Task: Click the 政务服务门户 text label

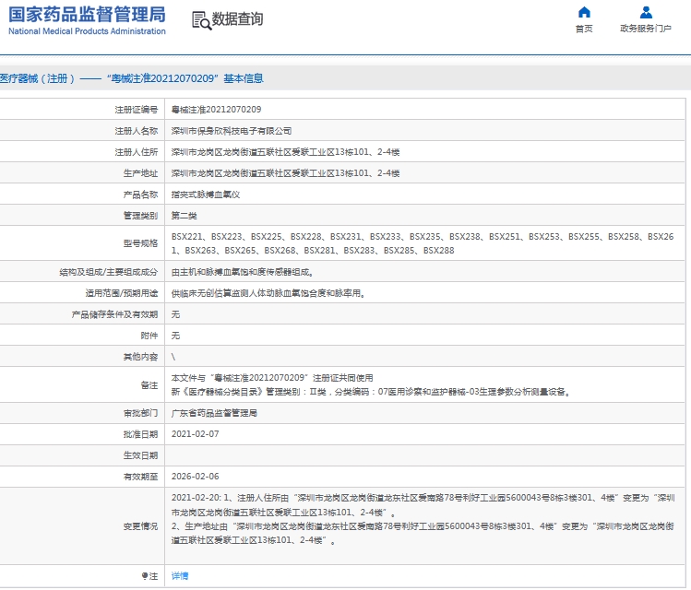Action: pyautogui.click(x=646, y=29)
